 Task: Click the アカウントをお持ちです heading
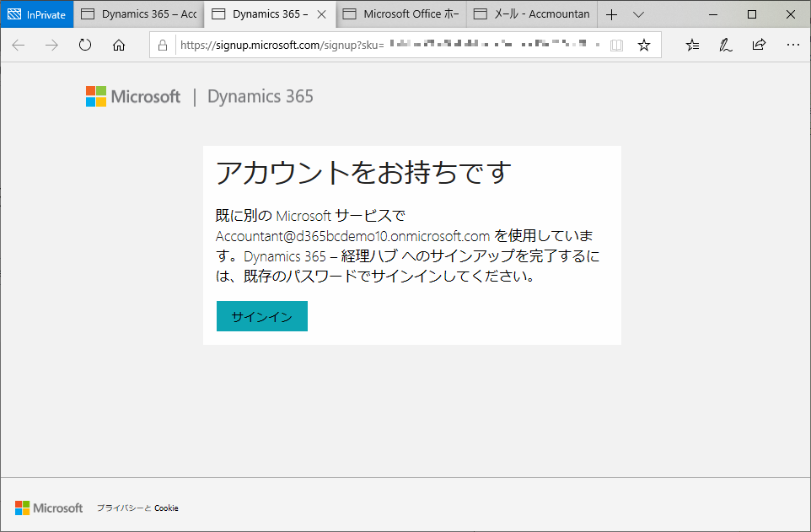click(x=363, y=172)
